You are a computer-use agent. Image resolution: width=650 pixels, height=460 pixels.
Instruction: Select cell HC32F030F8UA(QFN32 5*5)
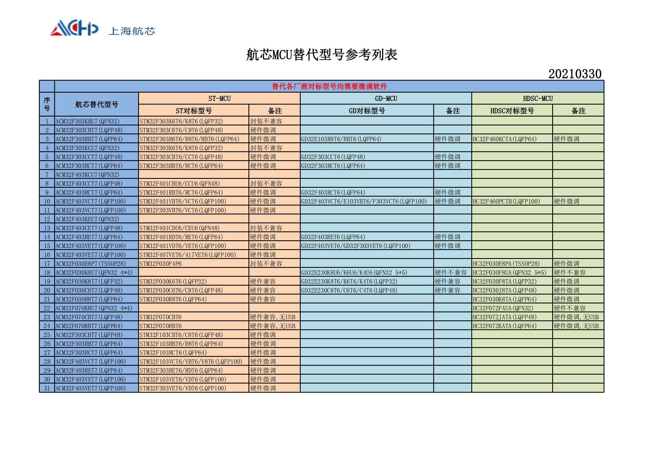point(512,273)
